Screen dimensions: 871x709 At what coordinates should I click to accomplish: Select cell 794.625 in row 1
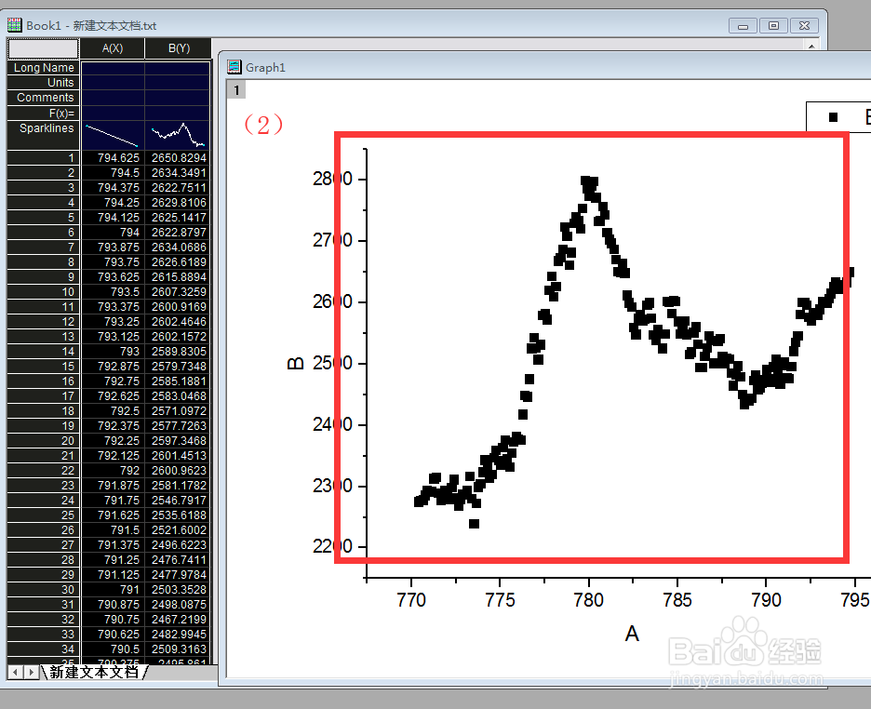113,157
